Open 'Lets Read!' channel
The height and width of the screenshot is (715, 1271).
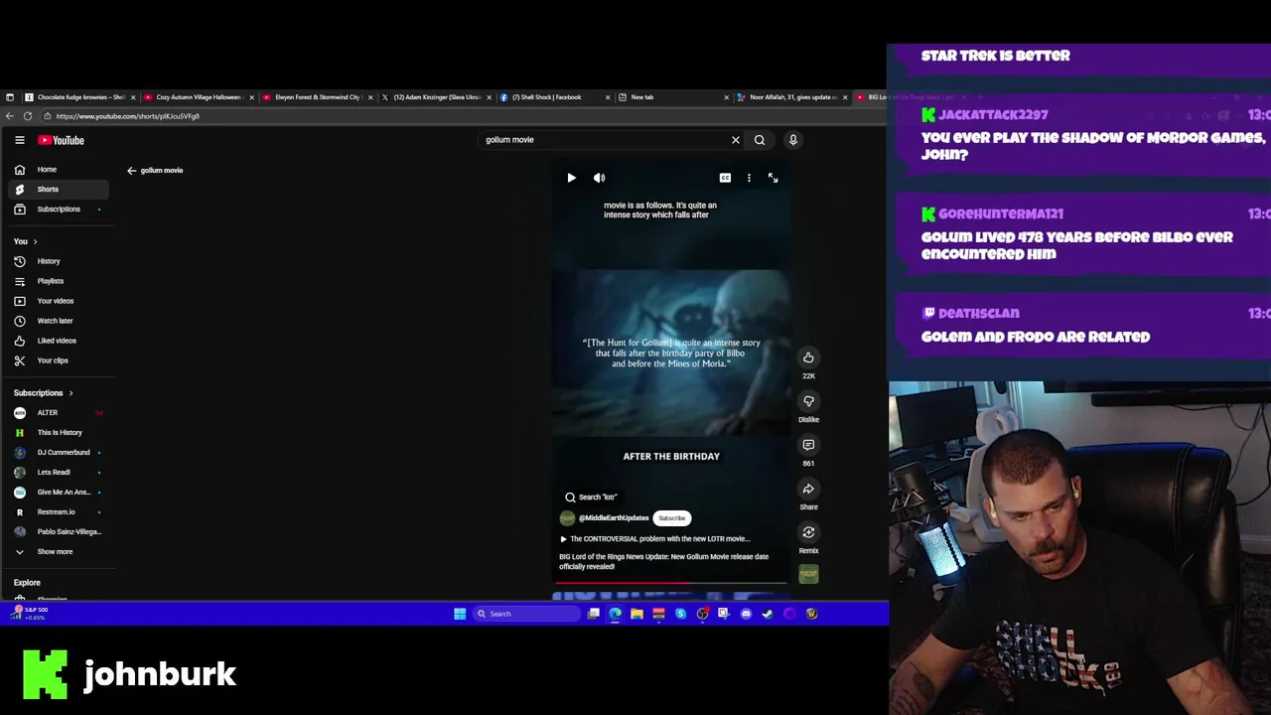pos(58,472)
